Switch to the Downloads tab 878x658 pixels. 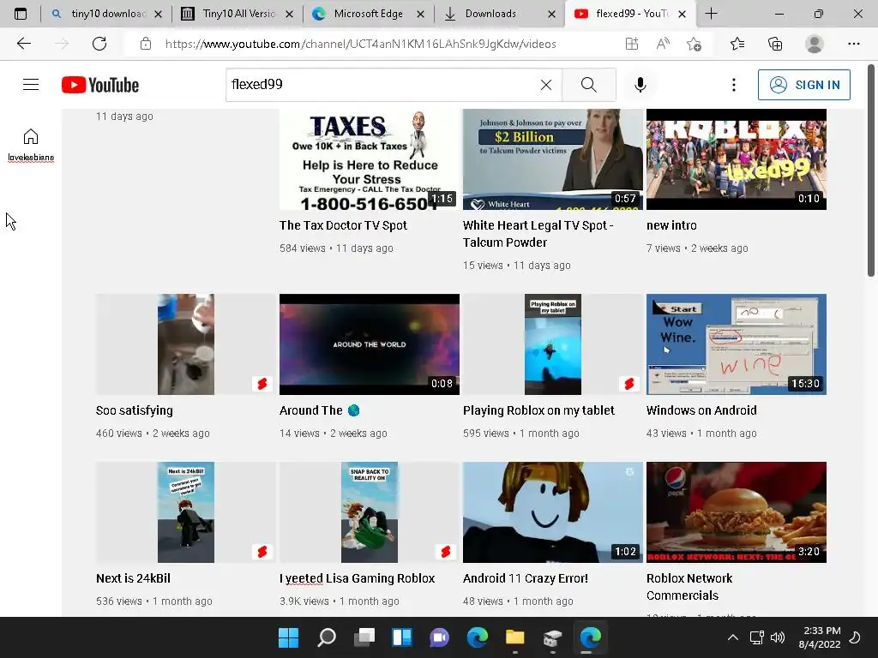[x=490, y=14]
